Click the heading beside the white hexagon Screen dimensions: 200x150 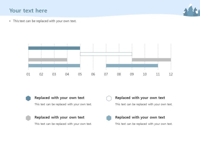coord(140,98)
